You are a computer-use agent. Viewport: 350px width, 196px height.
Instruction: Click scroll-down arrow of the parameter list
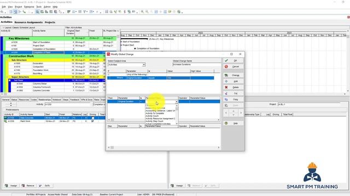(x=177, y=124)
